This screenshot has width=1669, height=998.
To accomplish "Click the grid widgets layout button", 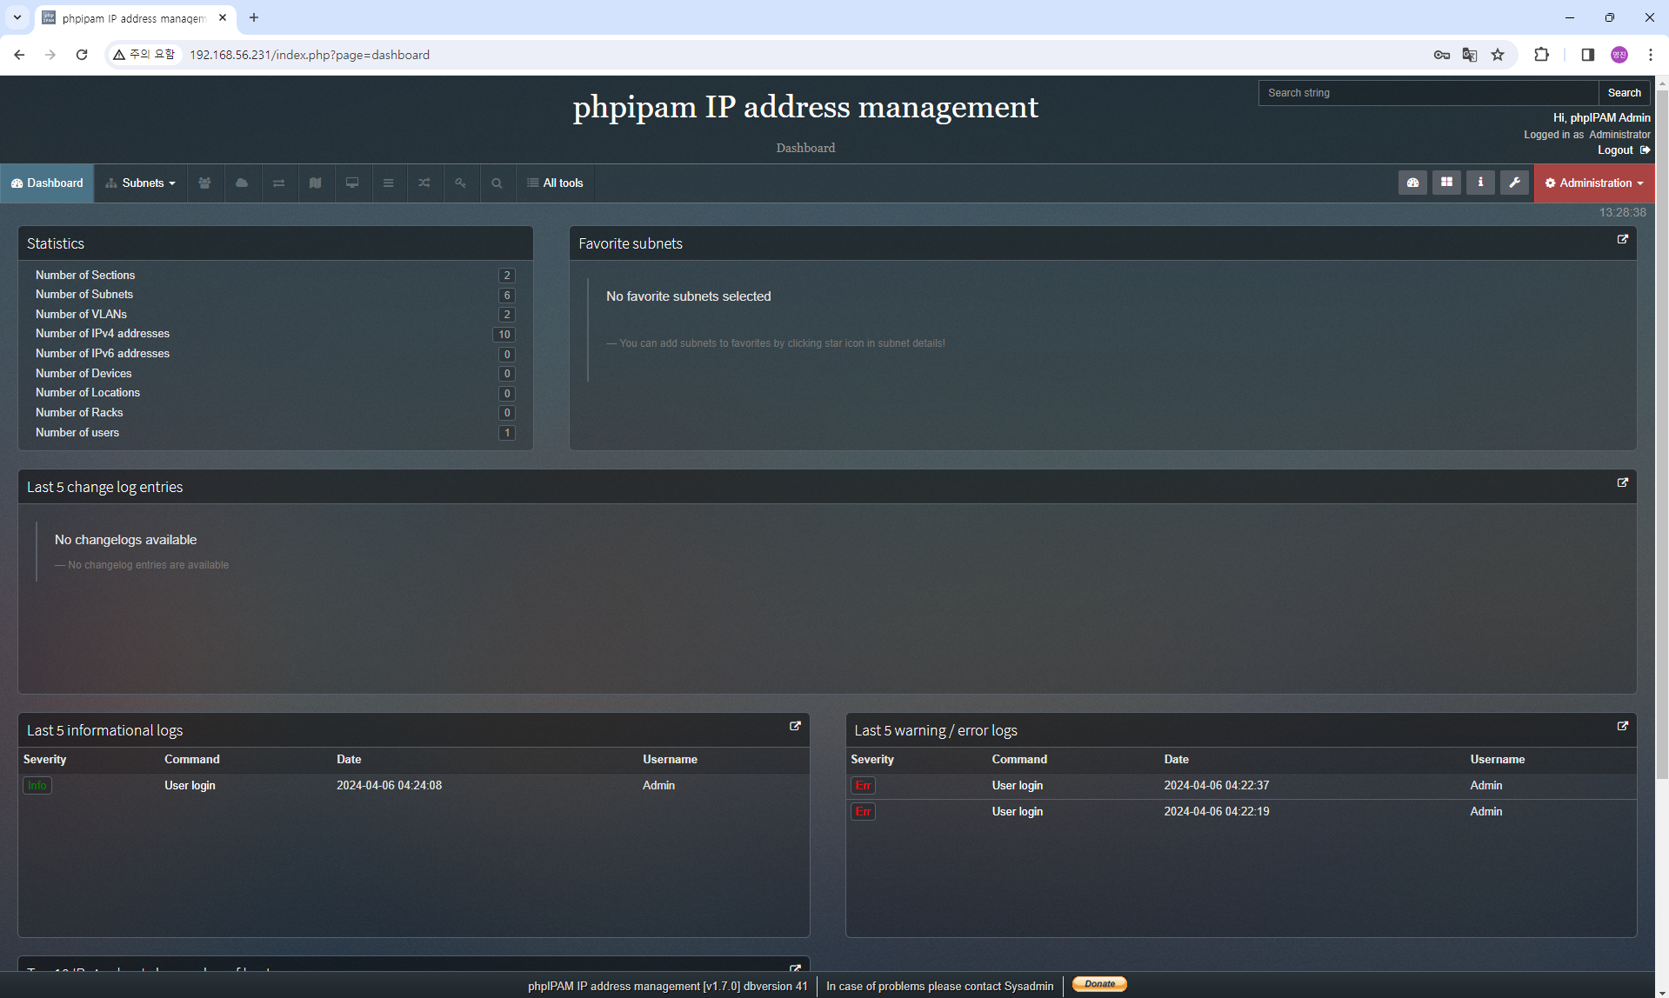I will (x=1446, y=183).
